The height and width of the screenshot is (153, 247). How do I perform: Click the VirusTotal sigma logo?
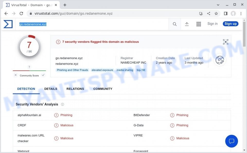pos(8,24)
